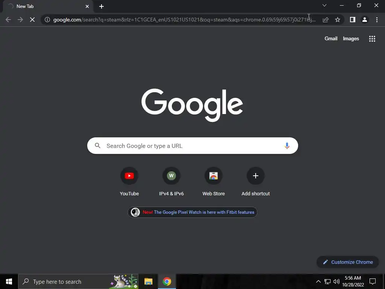The height and width of the screenshot is (289, 385).
Task: Open the Google apps grid
Action: (x=372, y=39)
